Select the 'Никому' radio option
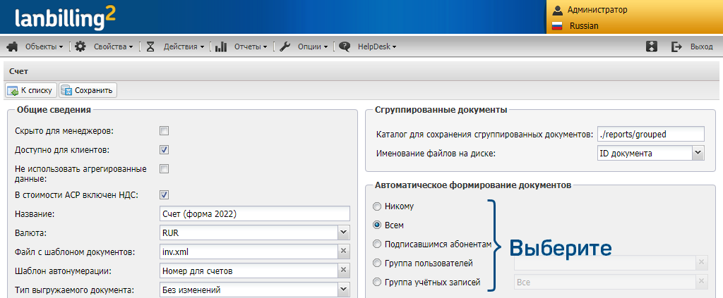This screenshot has height=298, width=723. (x=377, y=206)
